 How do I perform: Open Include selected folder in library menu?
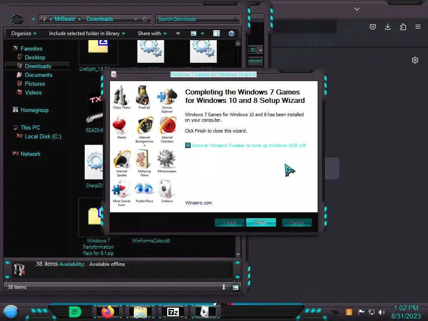click(87, 33)
